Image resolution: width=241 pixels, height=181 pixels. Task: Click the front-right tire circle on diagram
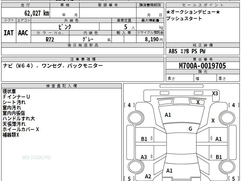tap(227, 118)
